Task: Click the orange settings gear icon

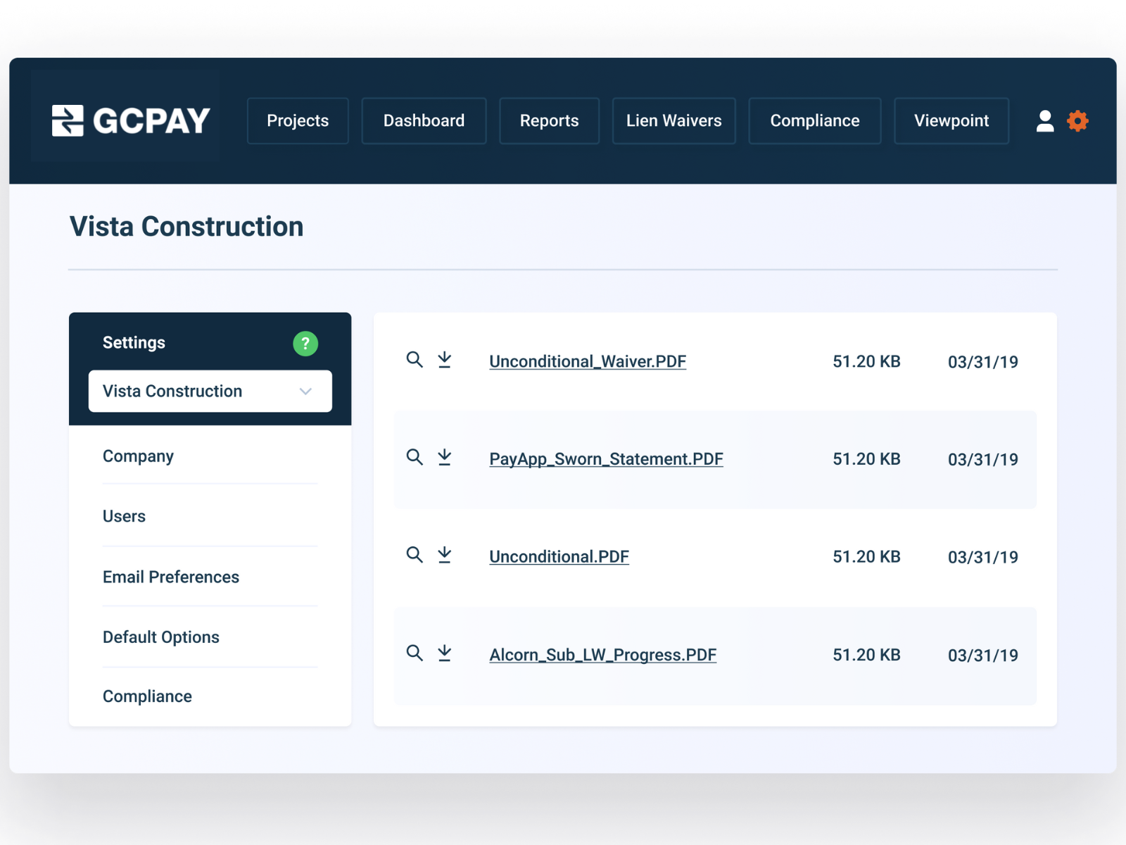Action: pyautogui.click(x=1077, y=121)
